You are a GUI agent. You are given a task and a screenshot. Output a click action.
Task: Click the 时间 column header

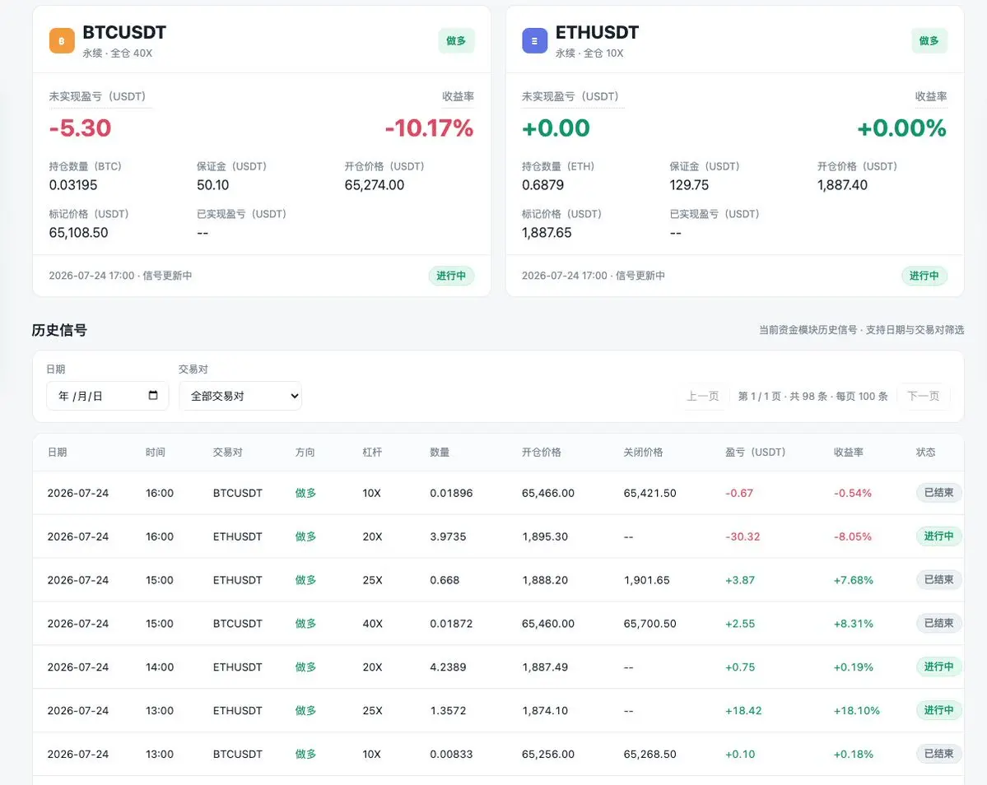tap(156, 453)
